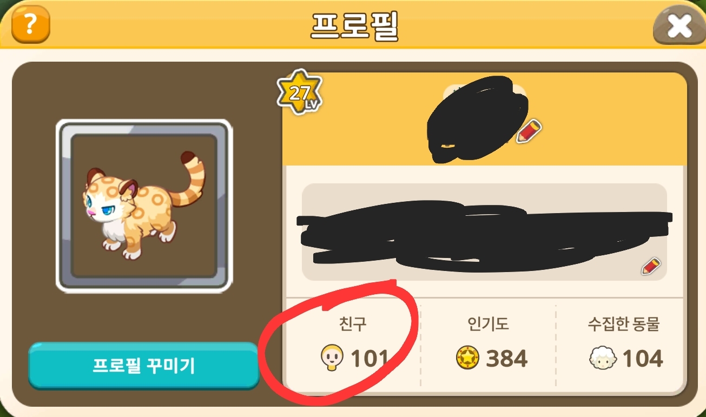Open the 인기도 label
This screenshot has width=706, height=417.
[489, 324]
